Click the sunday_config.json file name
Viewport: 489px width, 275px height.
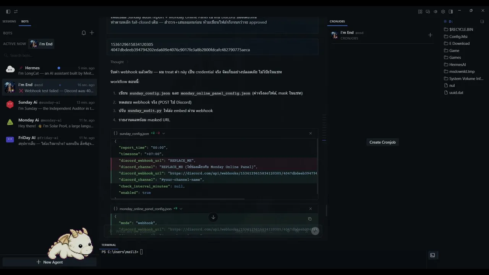[x=134, y=134]
